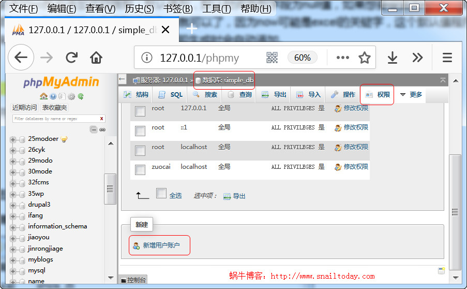The image size is (467, 289).
Task: Go to phpMyAdmin home icon
Action: [44, 96]
